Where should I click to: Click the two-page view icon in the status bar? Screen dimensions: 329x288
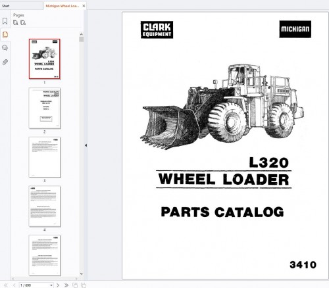coord(84,285)
